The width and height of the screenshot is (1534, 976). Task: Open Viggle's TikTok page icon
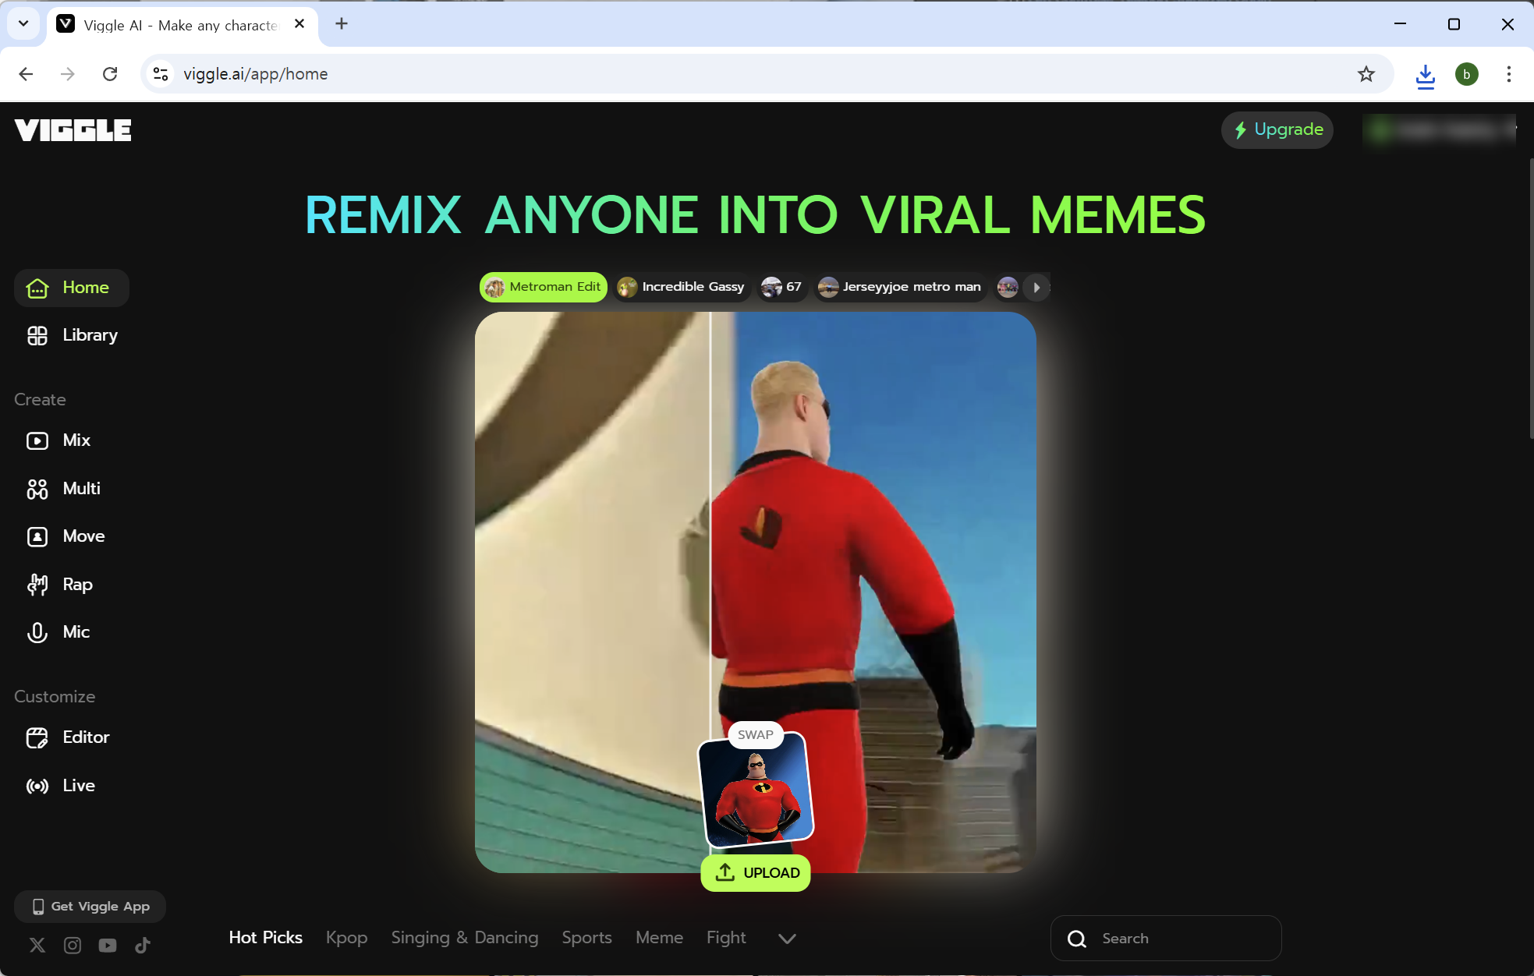pos(143,946)
